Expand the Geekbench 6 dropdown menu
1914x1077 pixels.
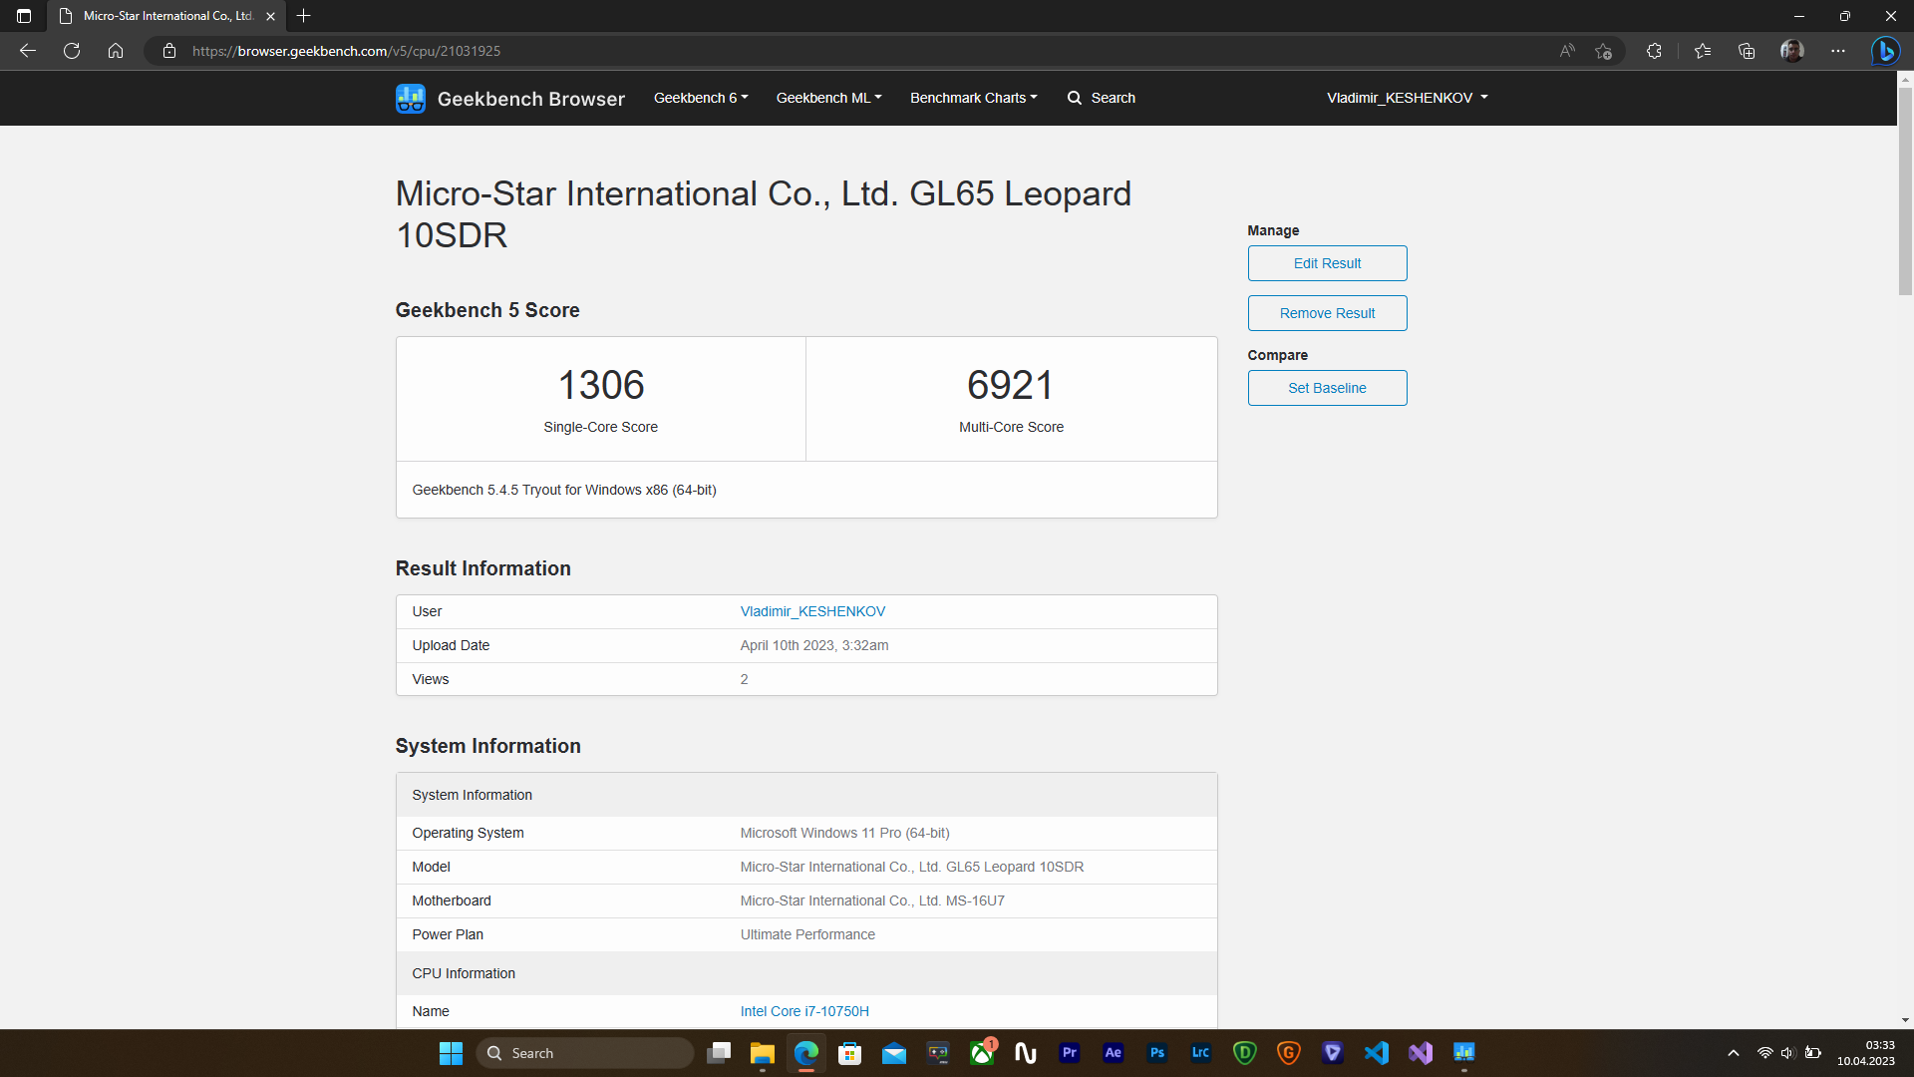point(701,98)
